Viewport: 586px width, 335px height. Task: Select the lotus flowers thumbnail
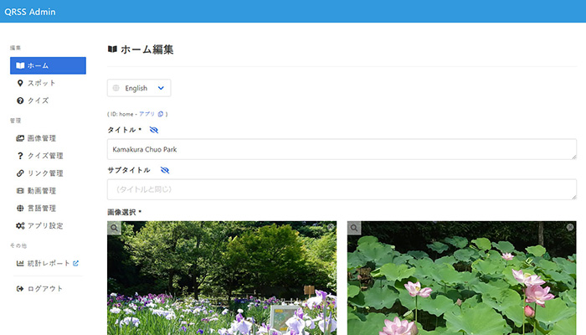(x=462, y=278)
